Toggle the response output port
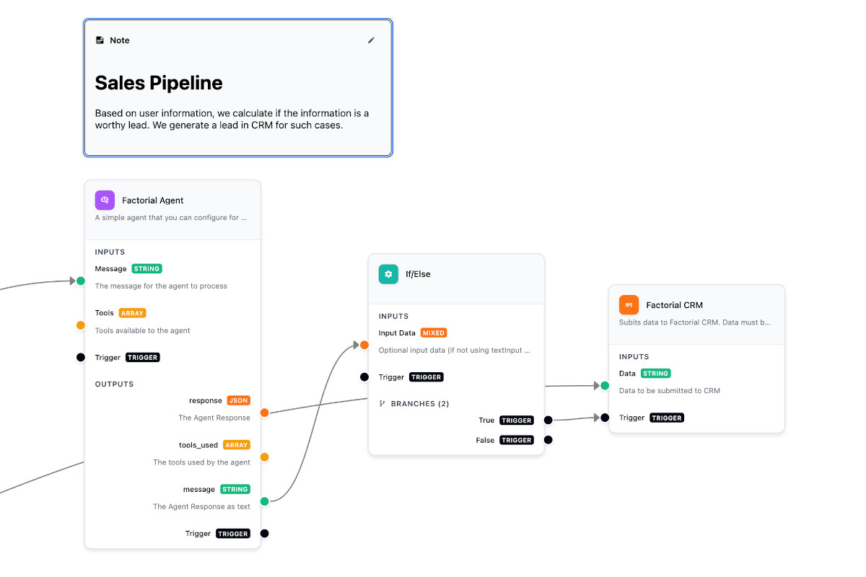 point(265,413)
